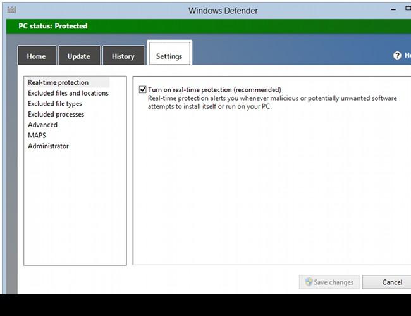Image resolution: width=411 pixels, height=316 pixels.
Task: Click the PC status: Protected banner
Action: [x=209, y=26]
